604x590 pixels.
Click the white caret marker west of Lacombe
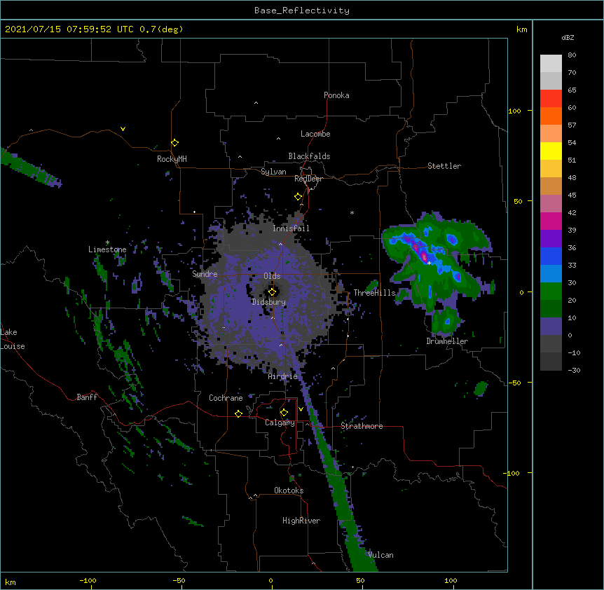click(278, 138)
